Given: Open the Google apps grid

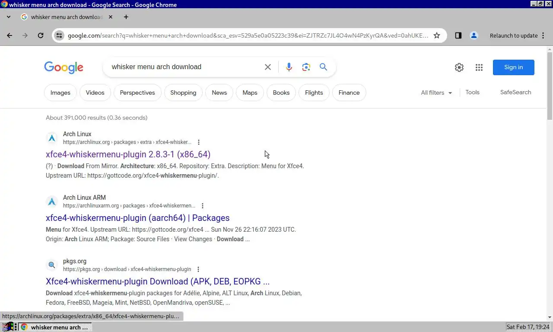Looking at the screenshot, I should point(479,67).
